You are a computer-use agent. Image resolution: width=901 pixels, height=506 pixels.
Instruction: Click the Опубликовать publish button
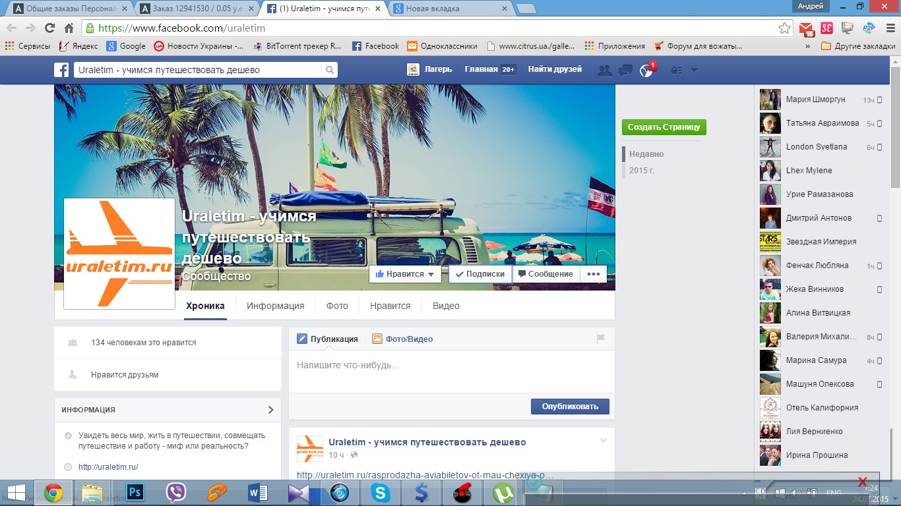(x=570, y=406)
